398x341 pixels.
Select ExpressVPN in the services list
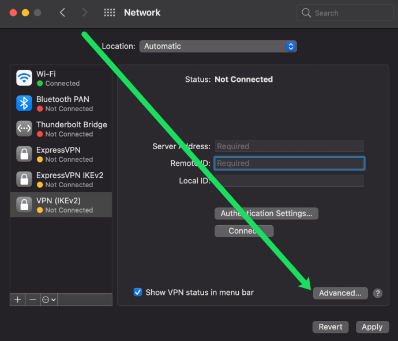[61, 154]
